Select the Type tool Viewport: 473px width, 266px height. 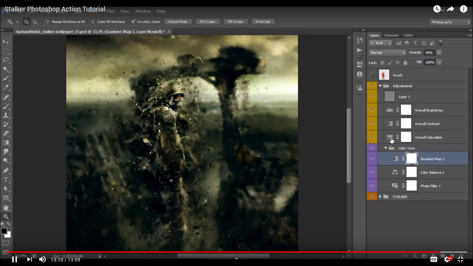click(x=6, y=180)
